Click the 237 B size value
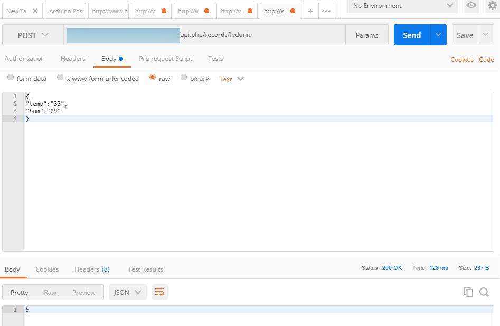500x326 pixels. pyautogui.click(x=481, y=268)
